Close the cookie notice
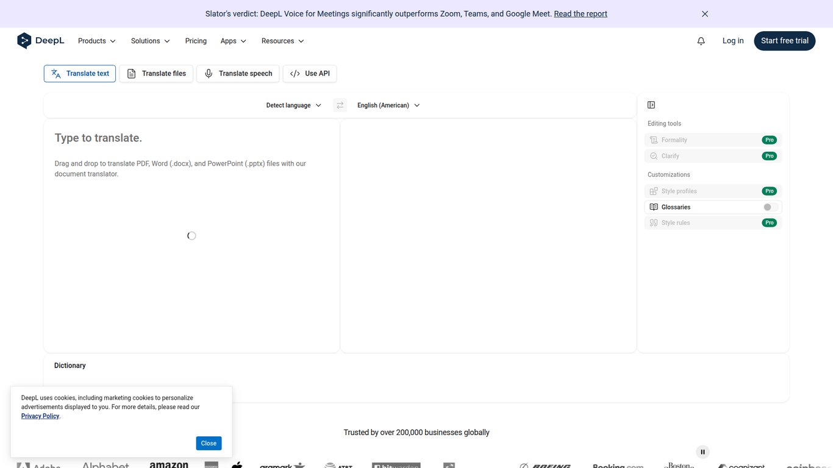The width and height of the screenshot is (833, 468). tap(209, 443)
